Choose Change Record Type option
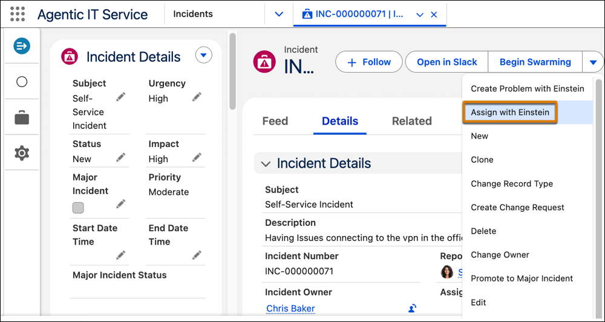The width and height of the screenshot is (605, 322). (x=528, y=183)
